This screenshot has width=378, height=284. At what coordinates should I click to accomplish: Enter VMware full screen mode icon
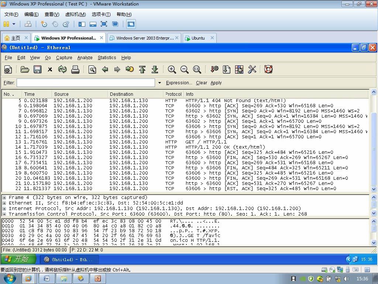(104, 24)
